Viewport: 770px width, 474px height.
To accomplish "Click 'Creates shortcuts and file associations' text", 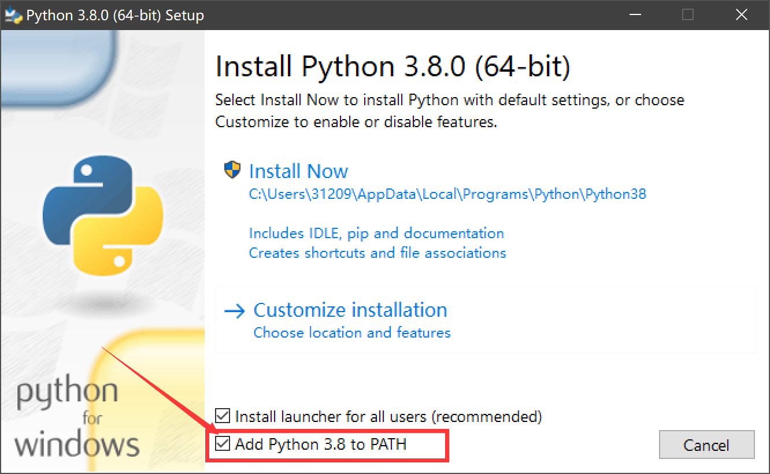I will pyautogui.click(x=377, y=253).
